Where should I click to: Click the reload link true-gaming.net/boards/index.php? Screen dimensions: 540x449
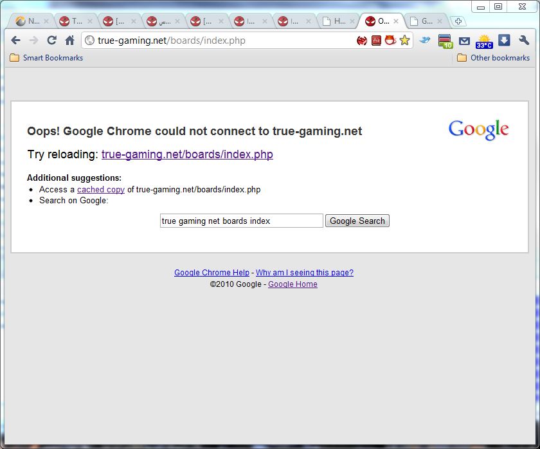[187, 154]
